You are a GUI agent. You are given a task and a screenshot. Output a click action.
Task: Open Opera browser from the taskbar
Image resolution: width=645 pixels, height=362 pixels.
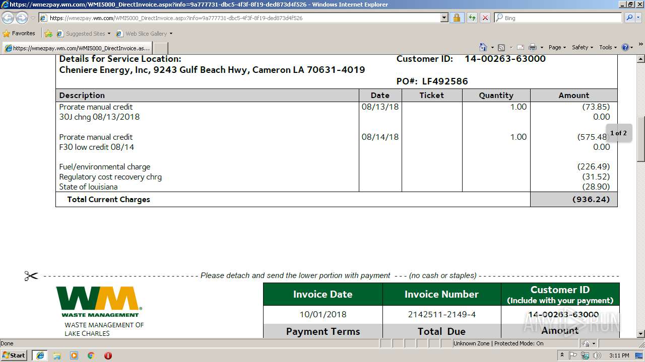[x=108, y=355]
